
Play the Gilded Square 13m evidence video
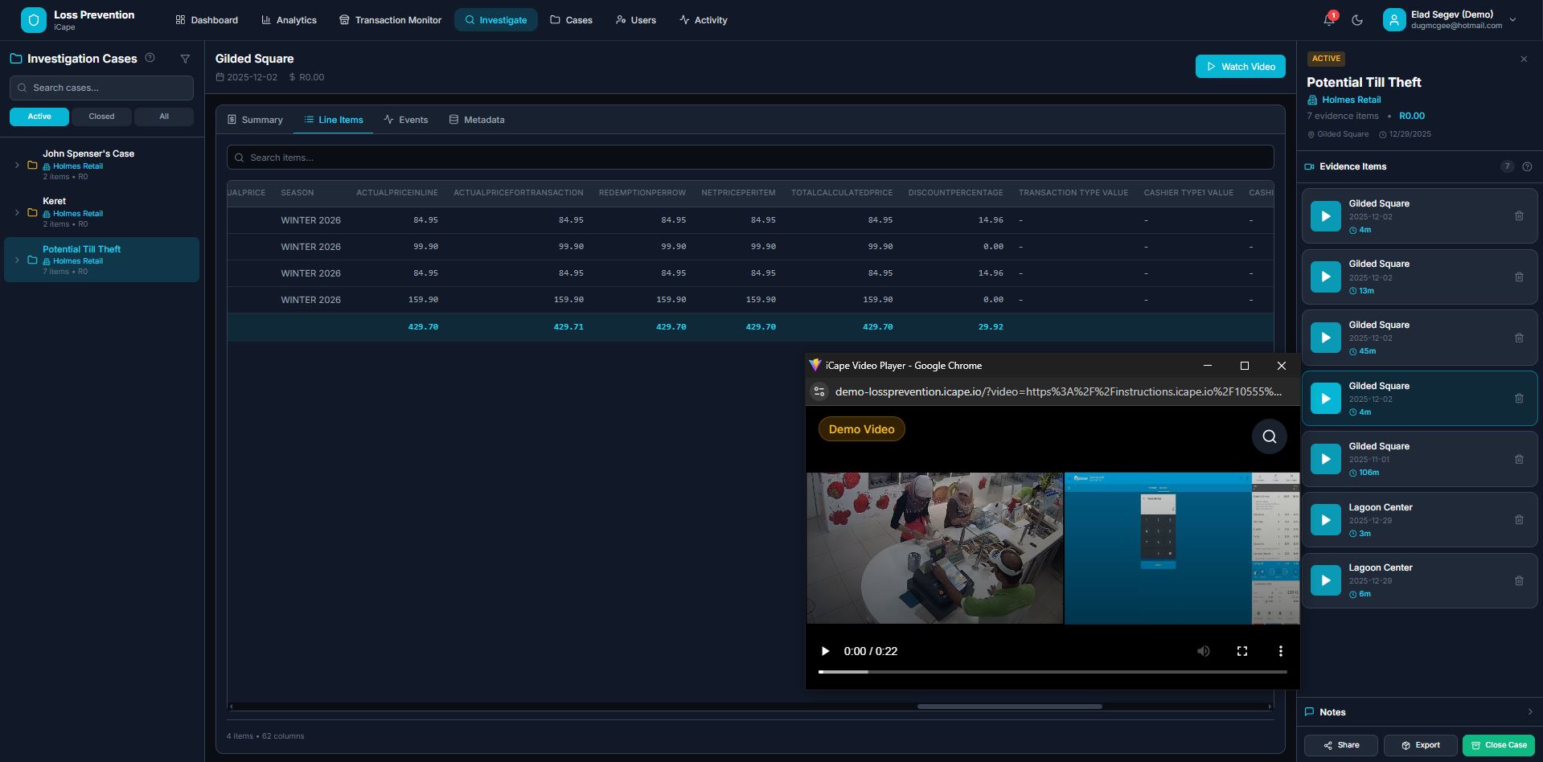click(x=1325, y=277)
